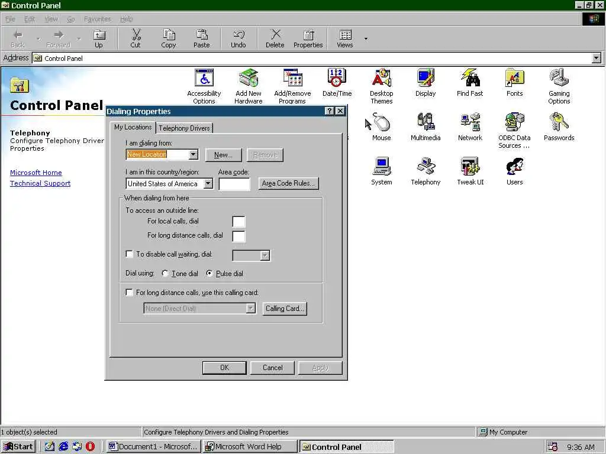Open the Multimedia applet
Viewport: 606px width, 454px height.
pyautogui.click(x=426, y=127)
